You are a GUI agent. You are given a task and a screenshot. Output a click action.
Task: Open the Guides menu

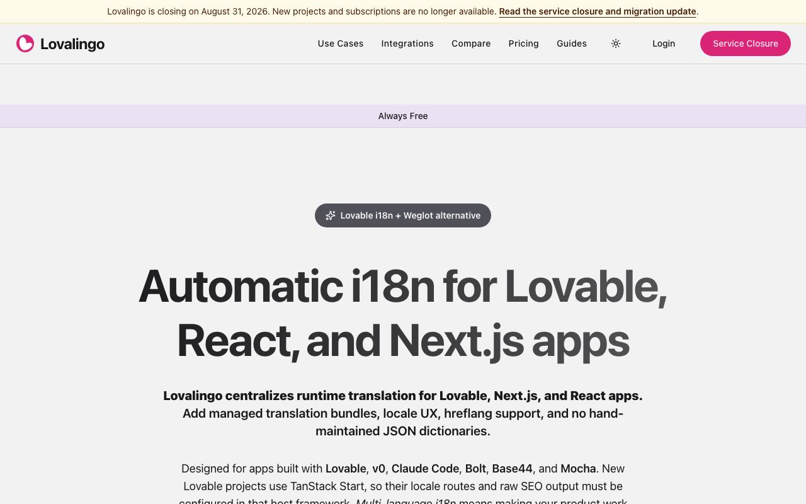pyautogui.click(x=572, y=43)
